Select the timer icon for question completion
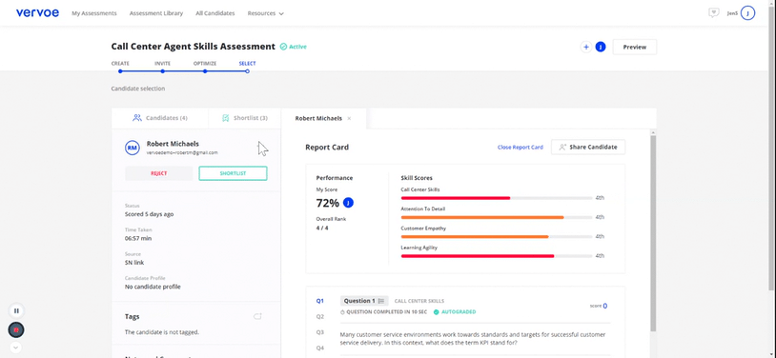 tap(342, 312)
